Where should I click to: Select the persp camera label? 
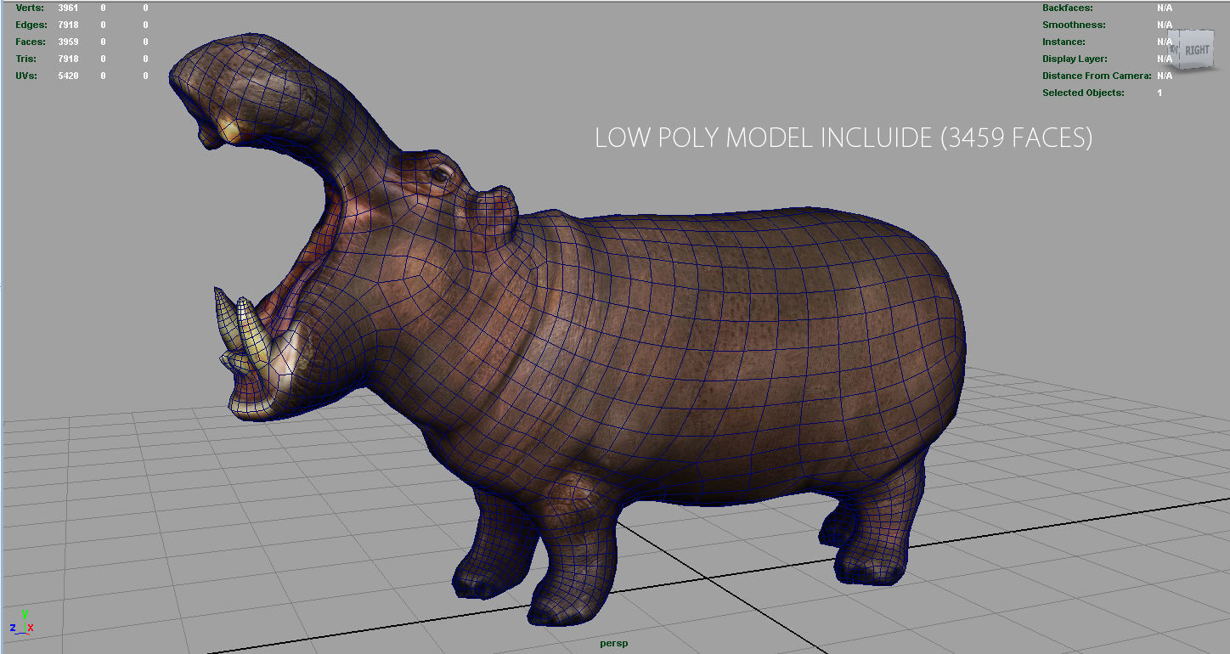pyautogui.click(x=613, y=644)
